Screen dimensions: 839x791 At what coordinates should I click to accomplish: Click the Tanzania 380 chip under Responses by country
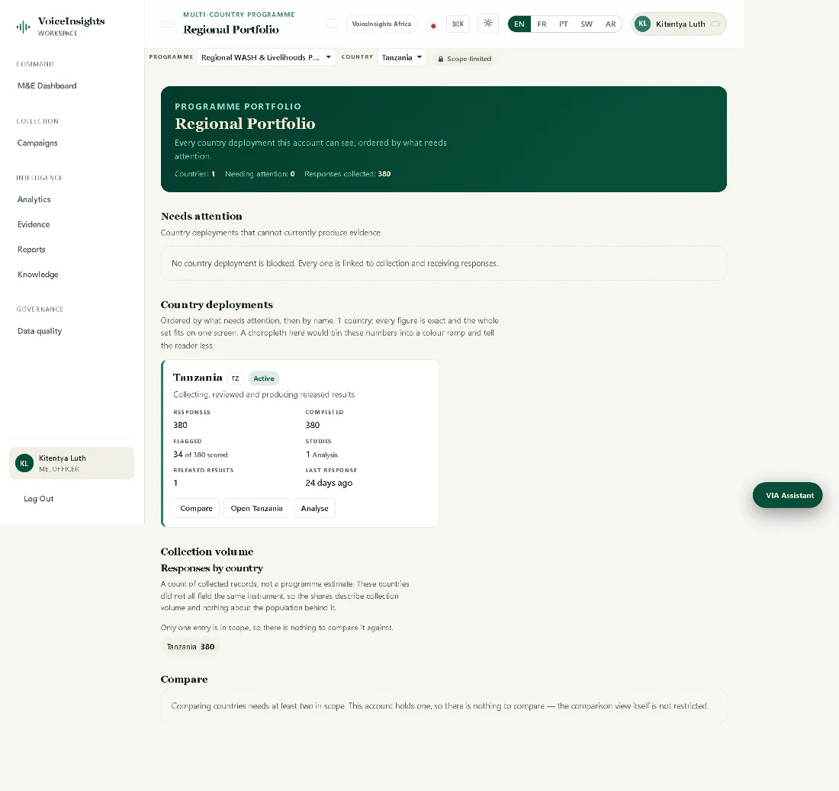pyautogui.click(x=191, y=647)
